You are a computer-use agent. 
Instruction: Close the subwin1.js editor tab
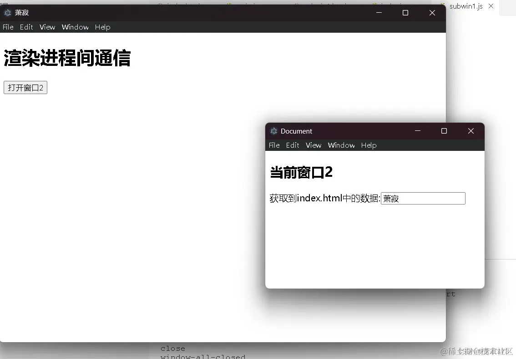click(490, 6)
